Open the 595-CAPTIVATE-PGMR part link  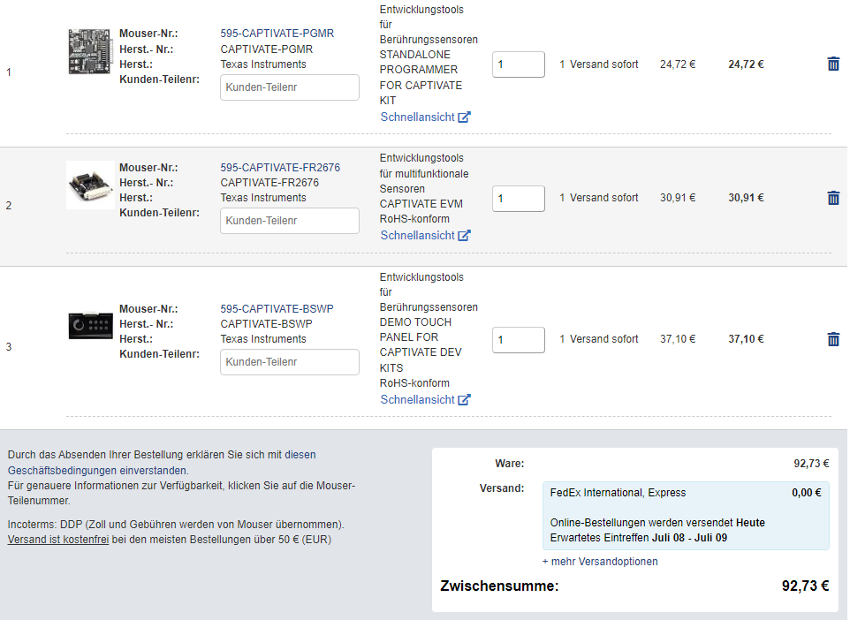277,34
